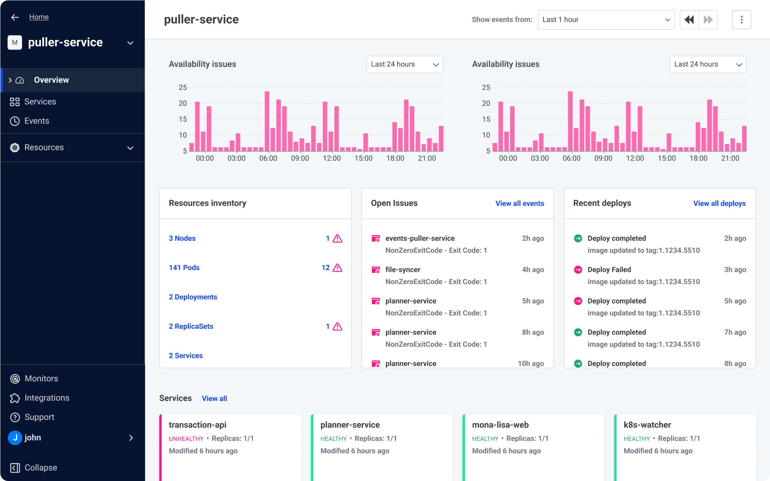This screenshot has width=770, height=481.
Task: Click the back arrow next to Home
Action: click(15, 17)
